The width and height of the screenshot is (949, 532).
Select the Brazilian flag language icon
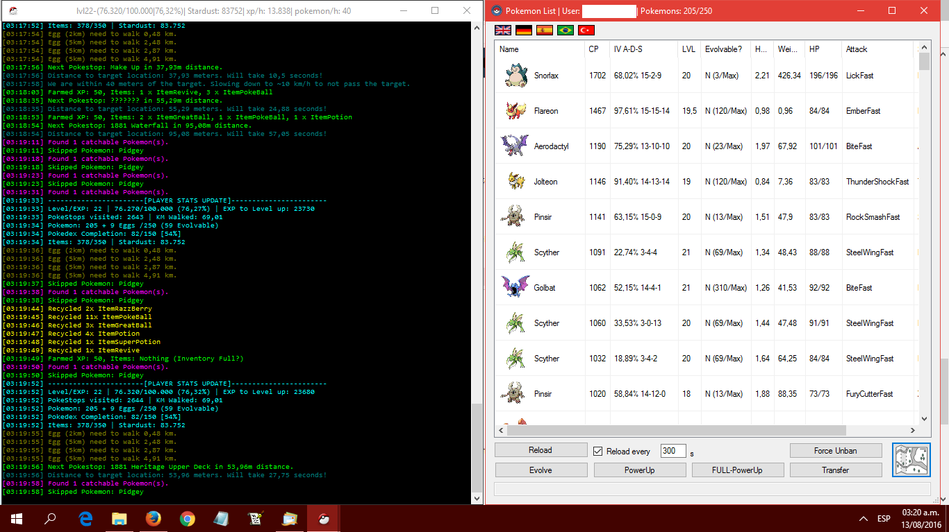566,31
